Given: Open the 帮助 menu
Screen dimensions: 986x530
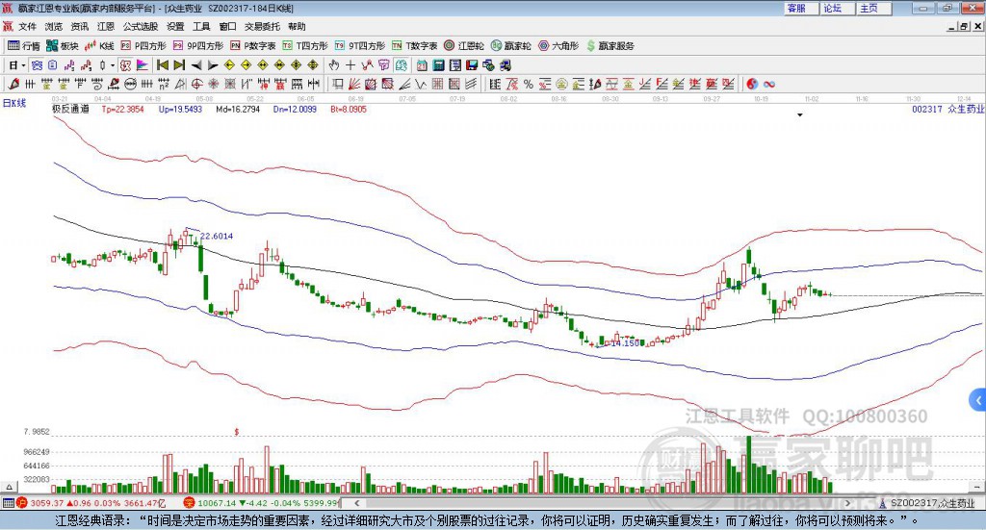Looking at the screenshot, I should click(297, 26).
